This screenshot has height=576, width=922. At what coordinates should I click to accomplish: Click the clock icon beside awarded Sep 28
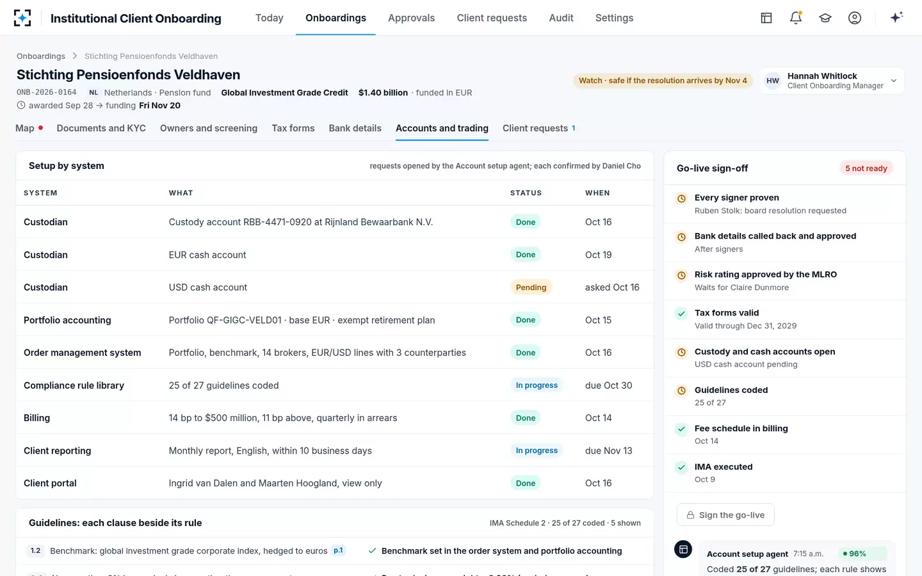[21, 105]
